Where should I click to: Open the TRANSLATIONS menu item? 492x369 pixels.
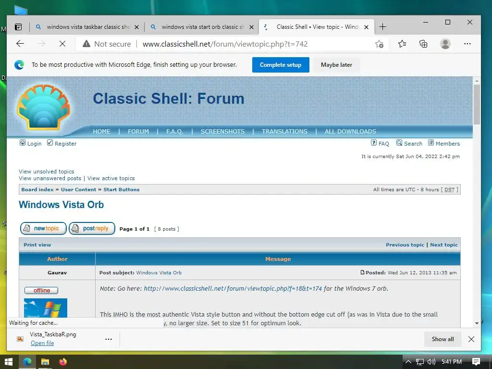[284, 132]
